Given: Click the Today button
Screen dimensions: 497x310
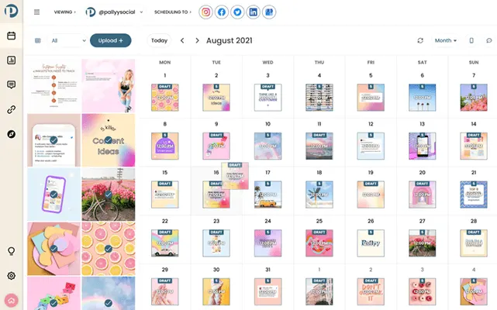Looking at the screenshot, I should coord(159,40).
